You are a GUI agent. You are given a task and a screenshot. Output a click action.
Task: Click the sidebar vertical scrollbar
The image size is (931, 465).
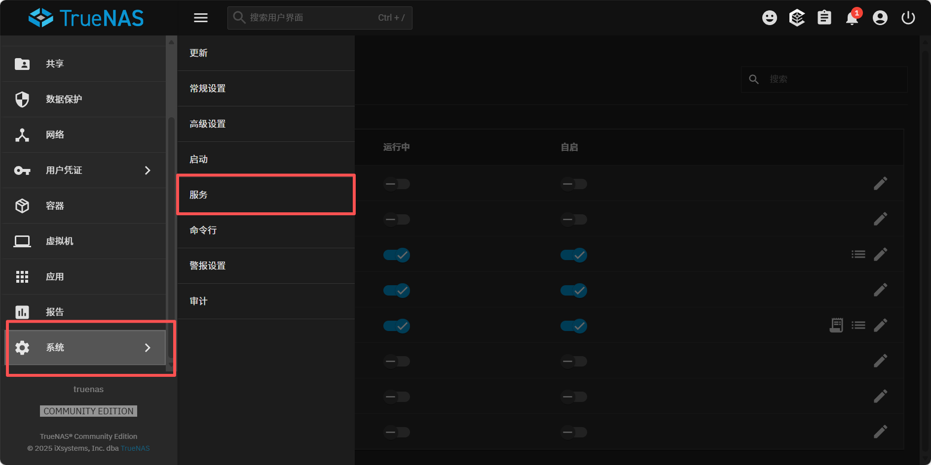tap(171, 236)
